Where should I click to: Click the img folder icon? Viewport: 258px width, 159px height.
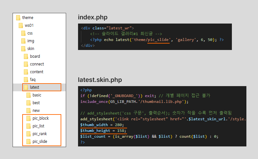pos(23,41)
